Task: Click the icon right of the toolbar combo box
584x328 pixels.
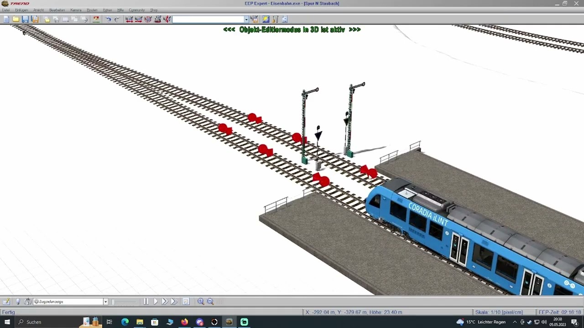Action: [x=254, y=19]
